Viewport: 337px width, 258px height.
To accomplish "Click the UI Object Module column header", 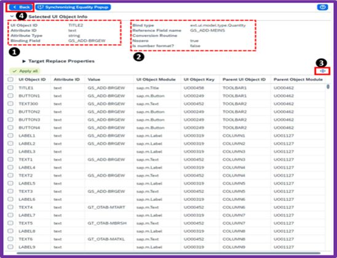I will 156,80.
